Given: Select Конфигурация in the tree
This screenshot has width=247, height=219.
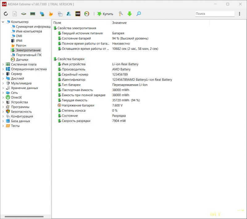Looking at the screenshot, I should tap(19, 116).
